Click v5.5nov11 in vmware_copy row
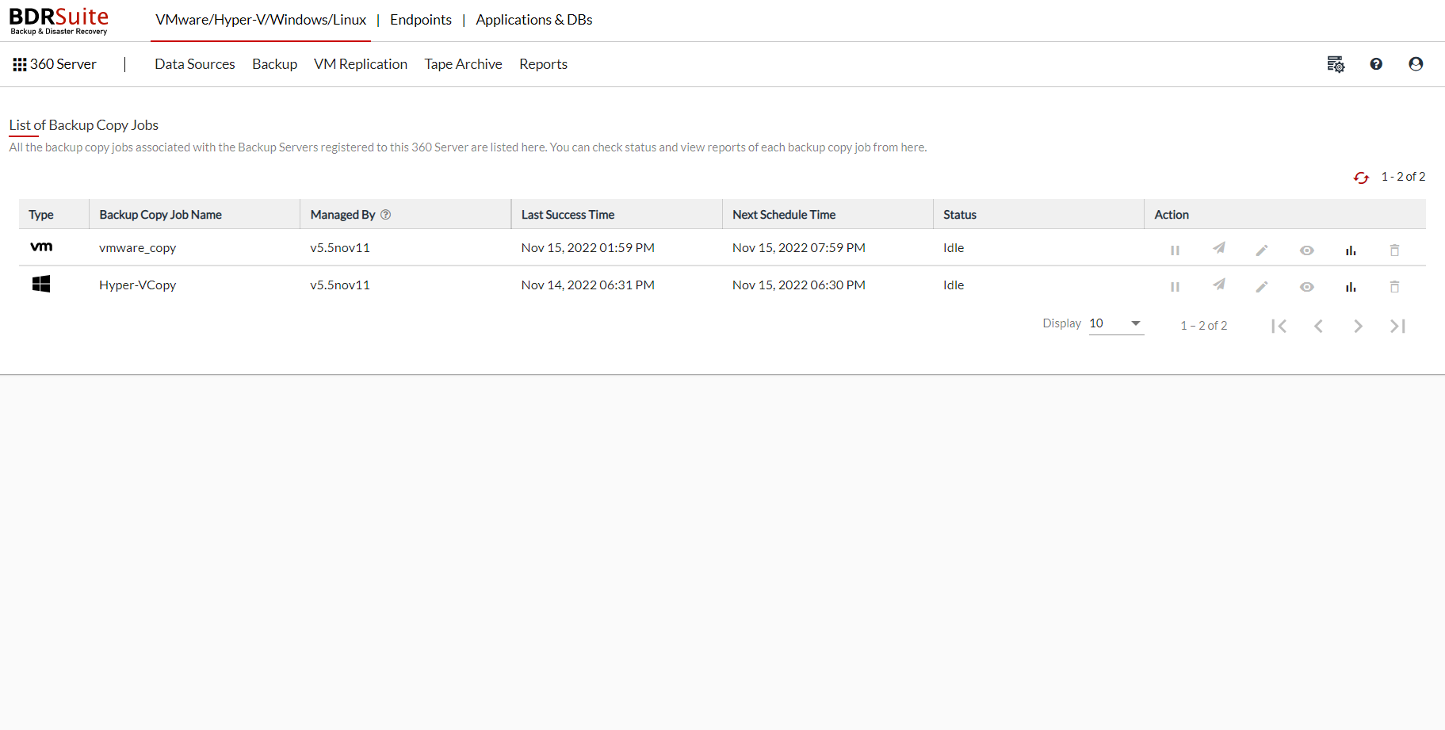Viewport: 1445px width, 730px height. click(340, 248)
